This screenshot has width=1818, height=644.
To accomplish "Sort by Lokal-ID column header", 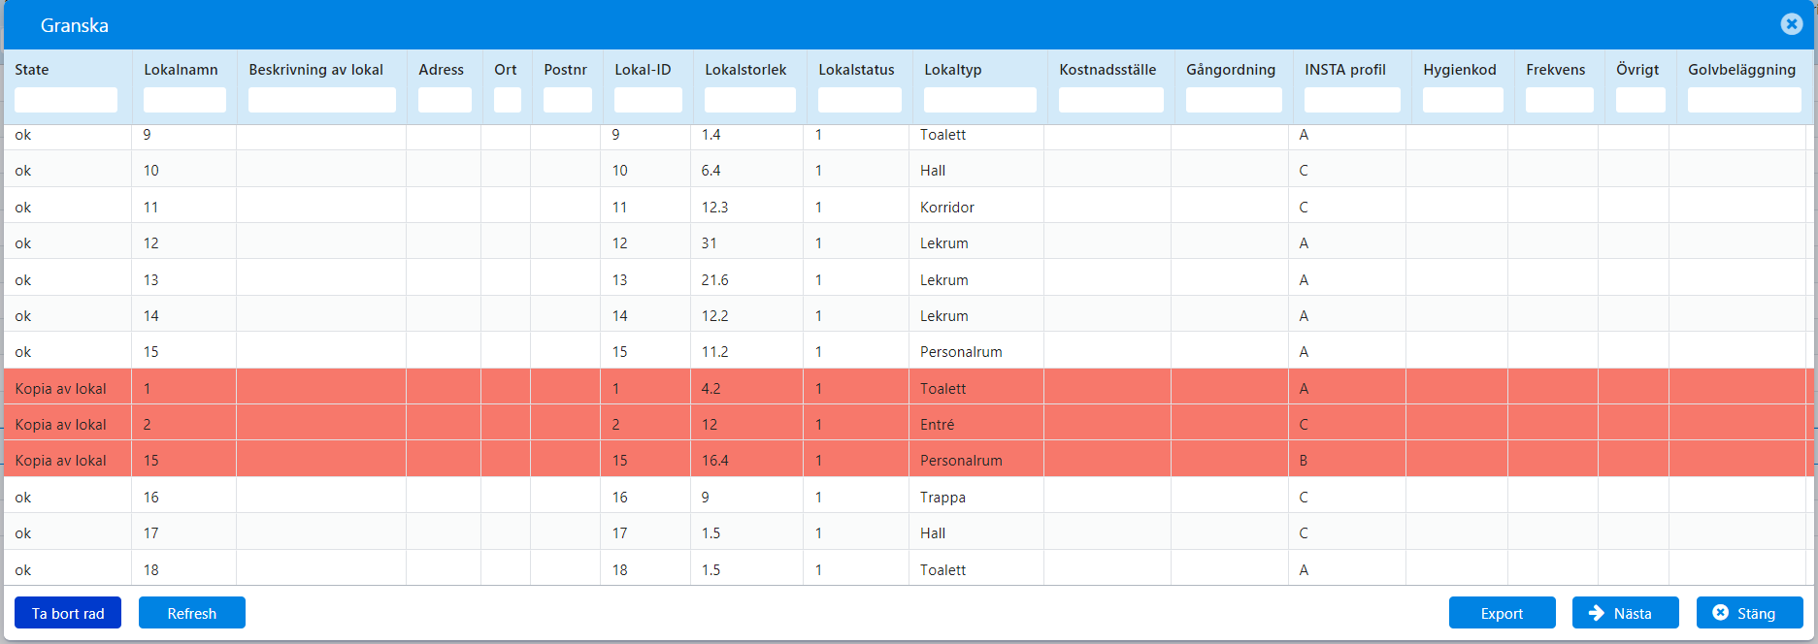I will [643, 70].
